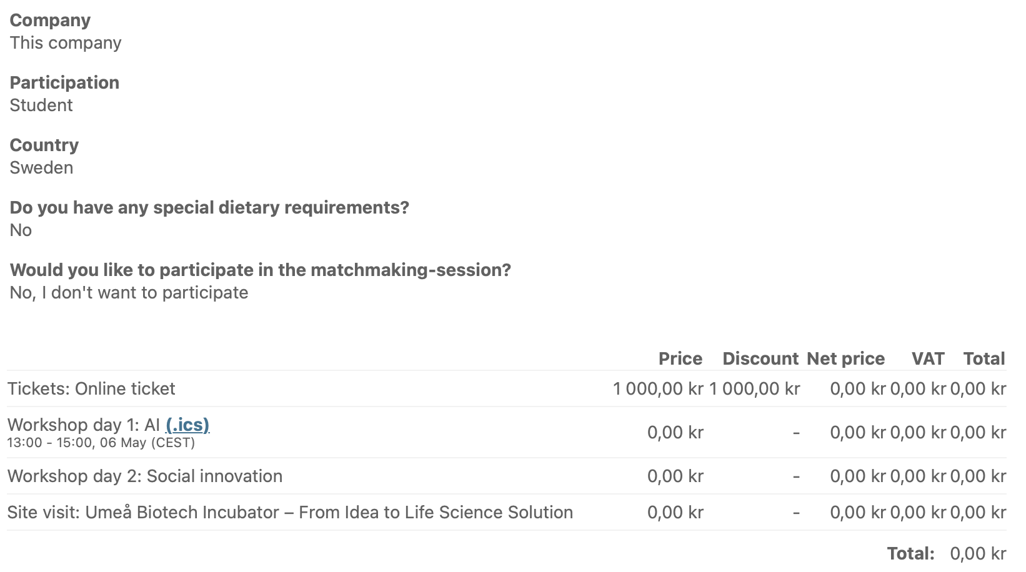This screenshot has width=1026, height=572.
Task: Click the Sweden country value
Action: click(x=41, y=167)
